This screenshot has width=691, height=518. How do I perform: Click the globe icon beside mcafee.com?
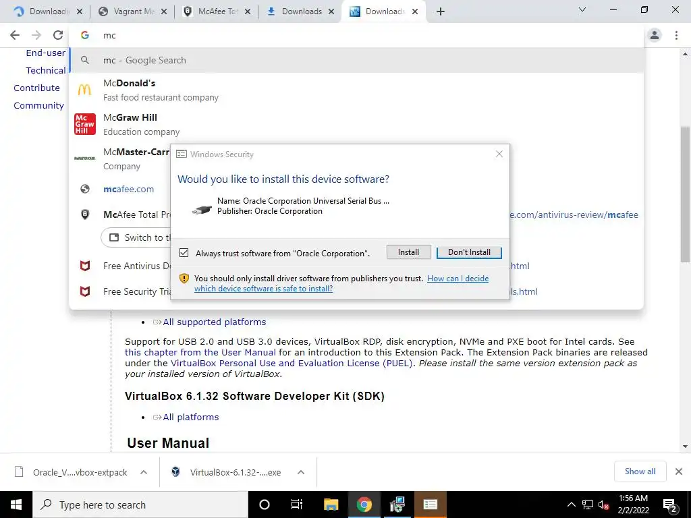85,189
